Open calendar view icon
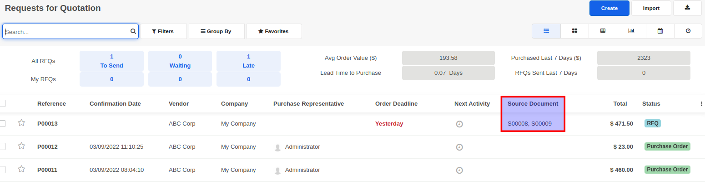Viewport: 705px width, 185px height. coord(660,31)
